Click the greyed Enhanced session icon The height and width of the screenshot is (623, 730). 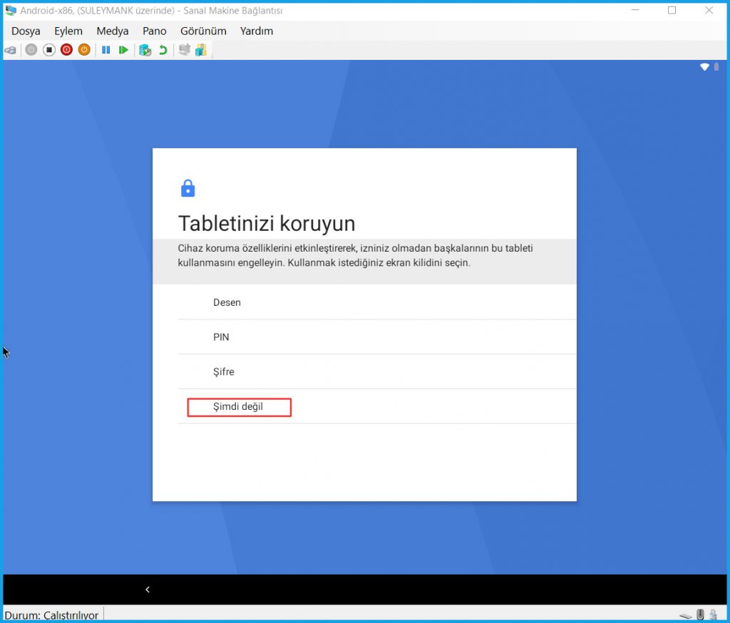click(185, 50)
